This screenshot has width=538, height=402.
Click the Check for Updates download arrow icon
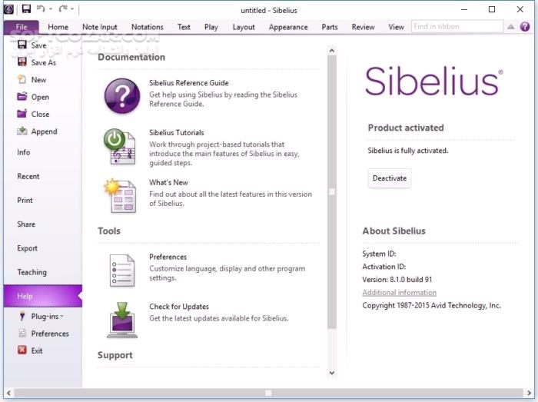click(x=122, y=320)
